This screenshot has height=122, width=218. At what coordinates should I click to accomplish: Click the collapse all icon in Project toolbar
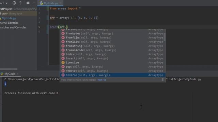click(20, 3)
